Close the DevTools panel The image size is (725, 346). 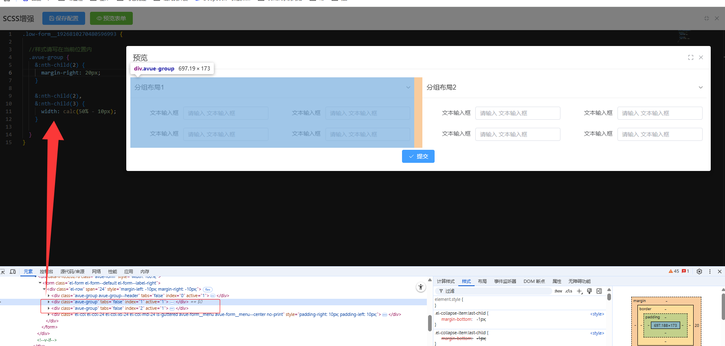[x=720, y=272]
